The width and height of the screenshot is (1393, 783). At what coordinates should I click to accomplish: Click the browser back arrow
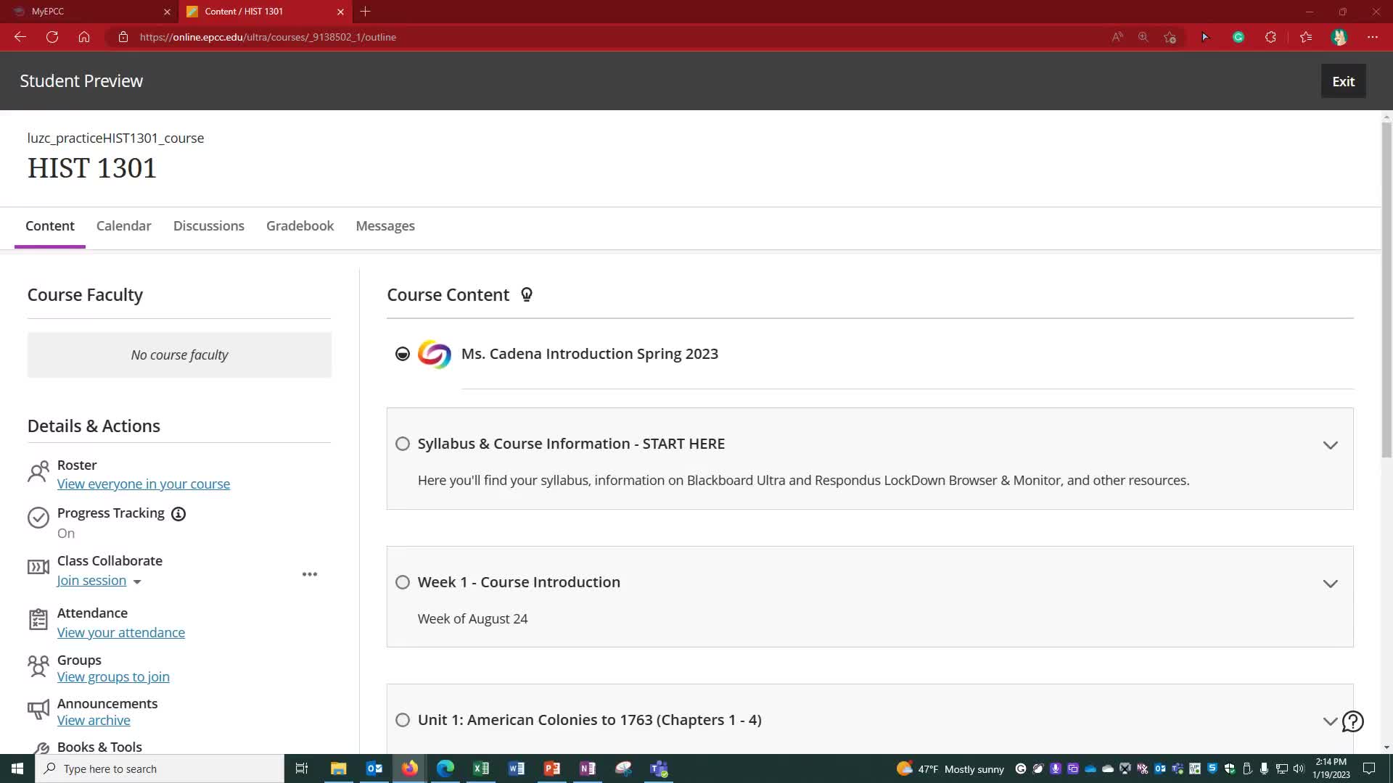point(20,37)
